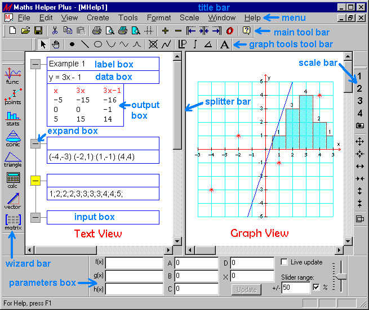The height and width of the screenshot is (310, 369).
Task: Click the stats data '1;2;2;2;3;3;3;3;4;4;5;'
Action: [103, 194]
